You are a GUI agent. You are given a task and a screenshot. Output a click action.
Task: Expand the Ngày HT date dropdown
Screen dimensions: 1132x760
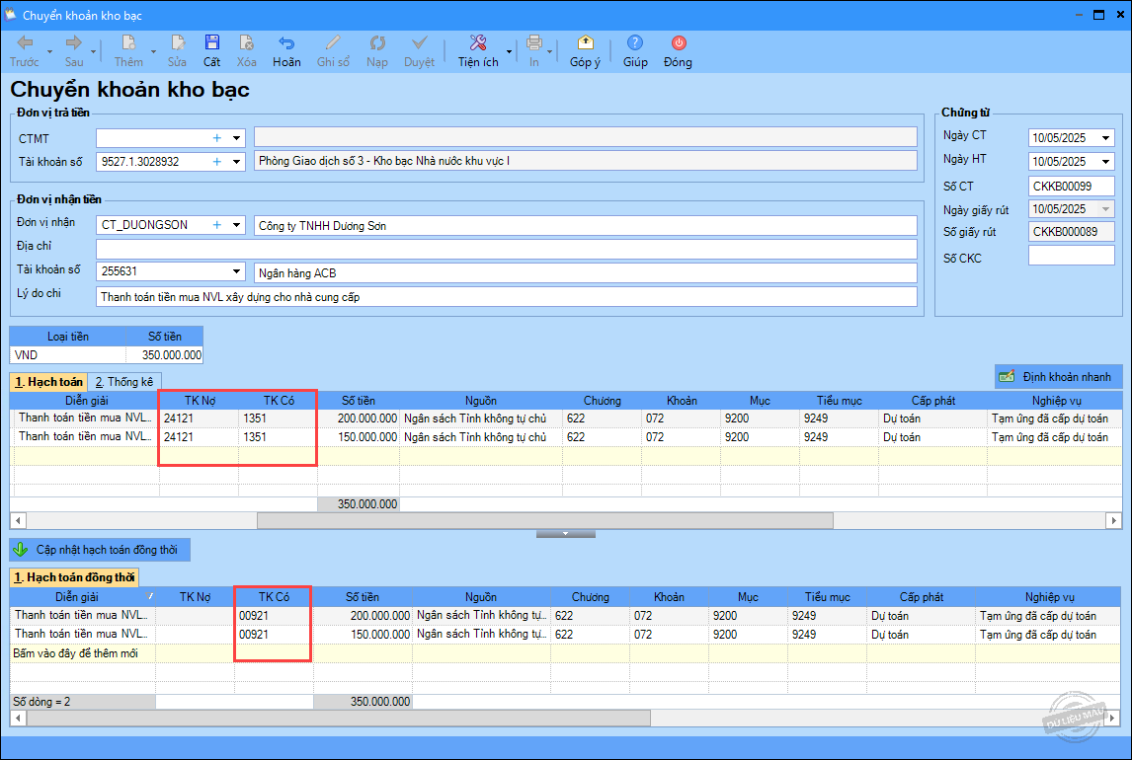(1106, 162)
